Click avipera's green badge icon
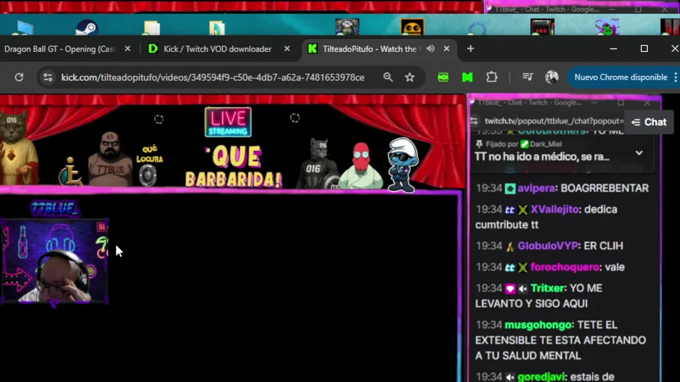 (510, 188)
